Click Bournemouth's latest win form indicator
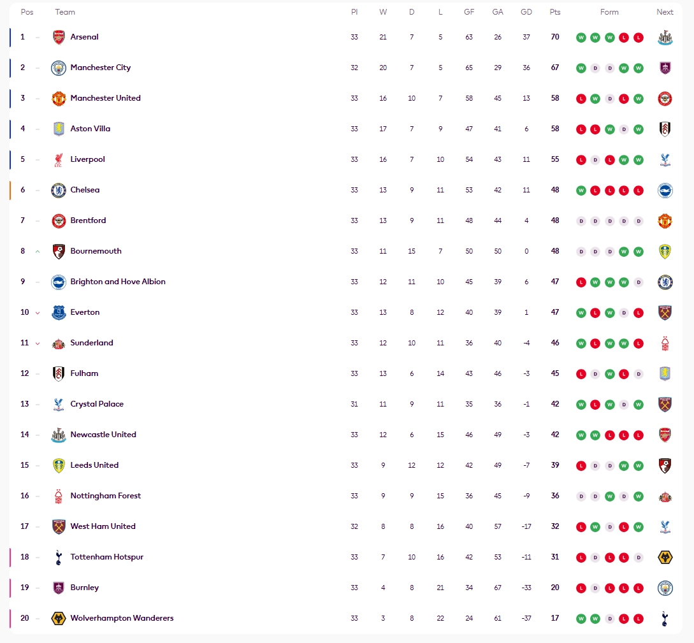This screenshot has width=694, height=643. tap(638, 252)
